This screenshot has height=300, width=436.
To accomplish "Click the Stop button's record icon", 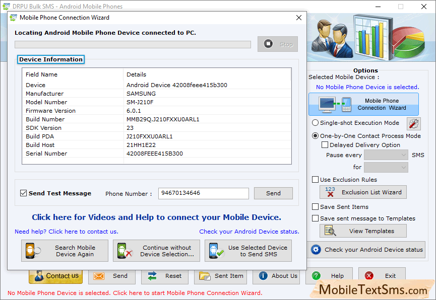I will pos(268,44).
